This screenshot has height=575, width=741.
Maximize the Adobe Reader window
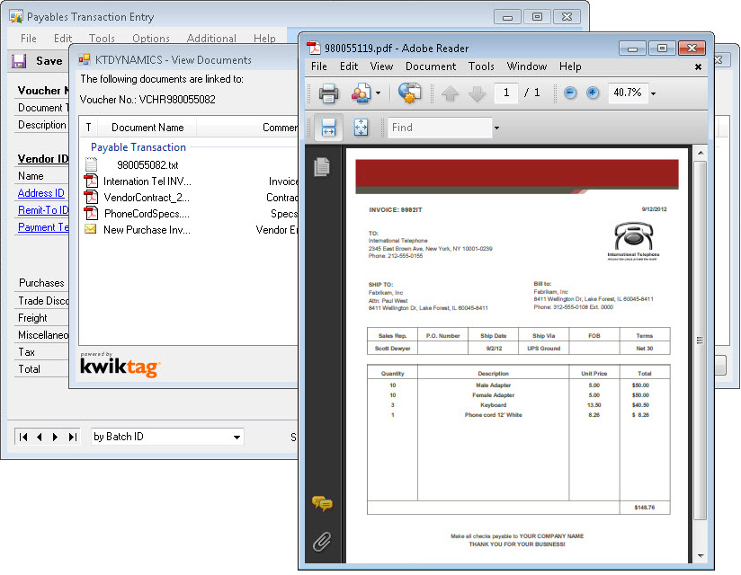662,49
